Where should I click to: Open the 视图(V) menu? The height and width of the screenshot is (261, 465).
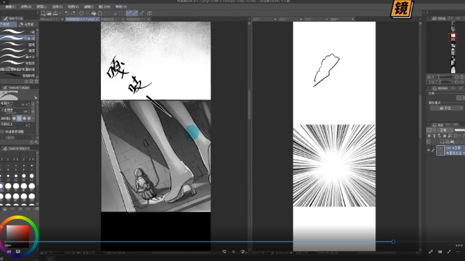(73, 6)
